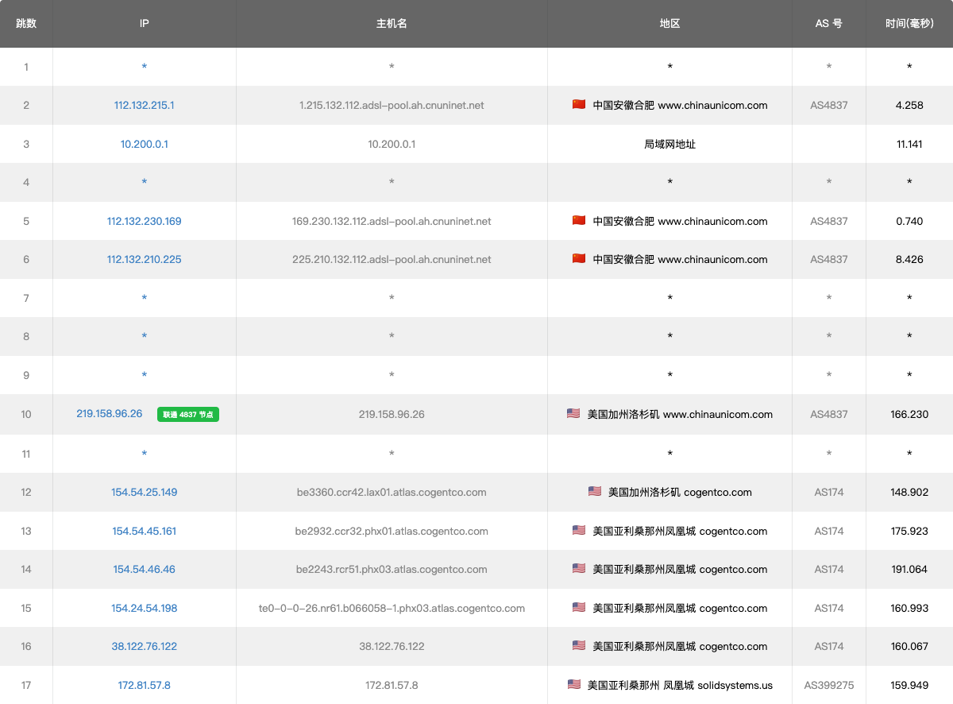Viewport: 953px width, 704px height.
Task: Click time value 160.067
Action: coord(909,646)
